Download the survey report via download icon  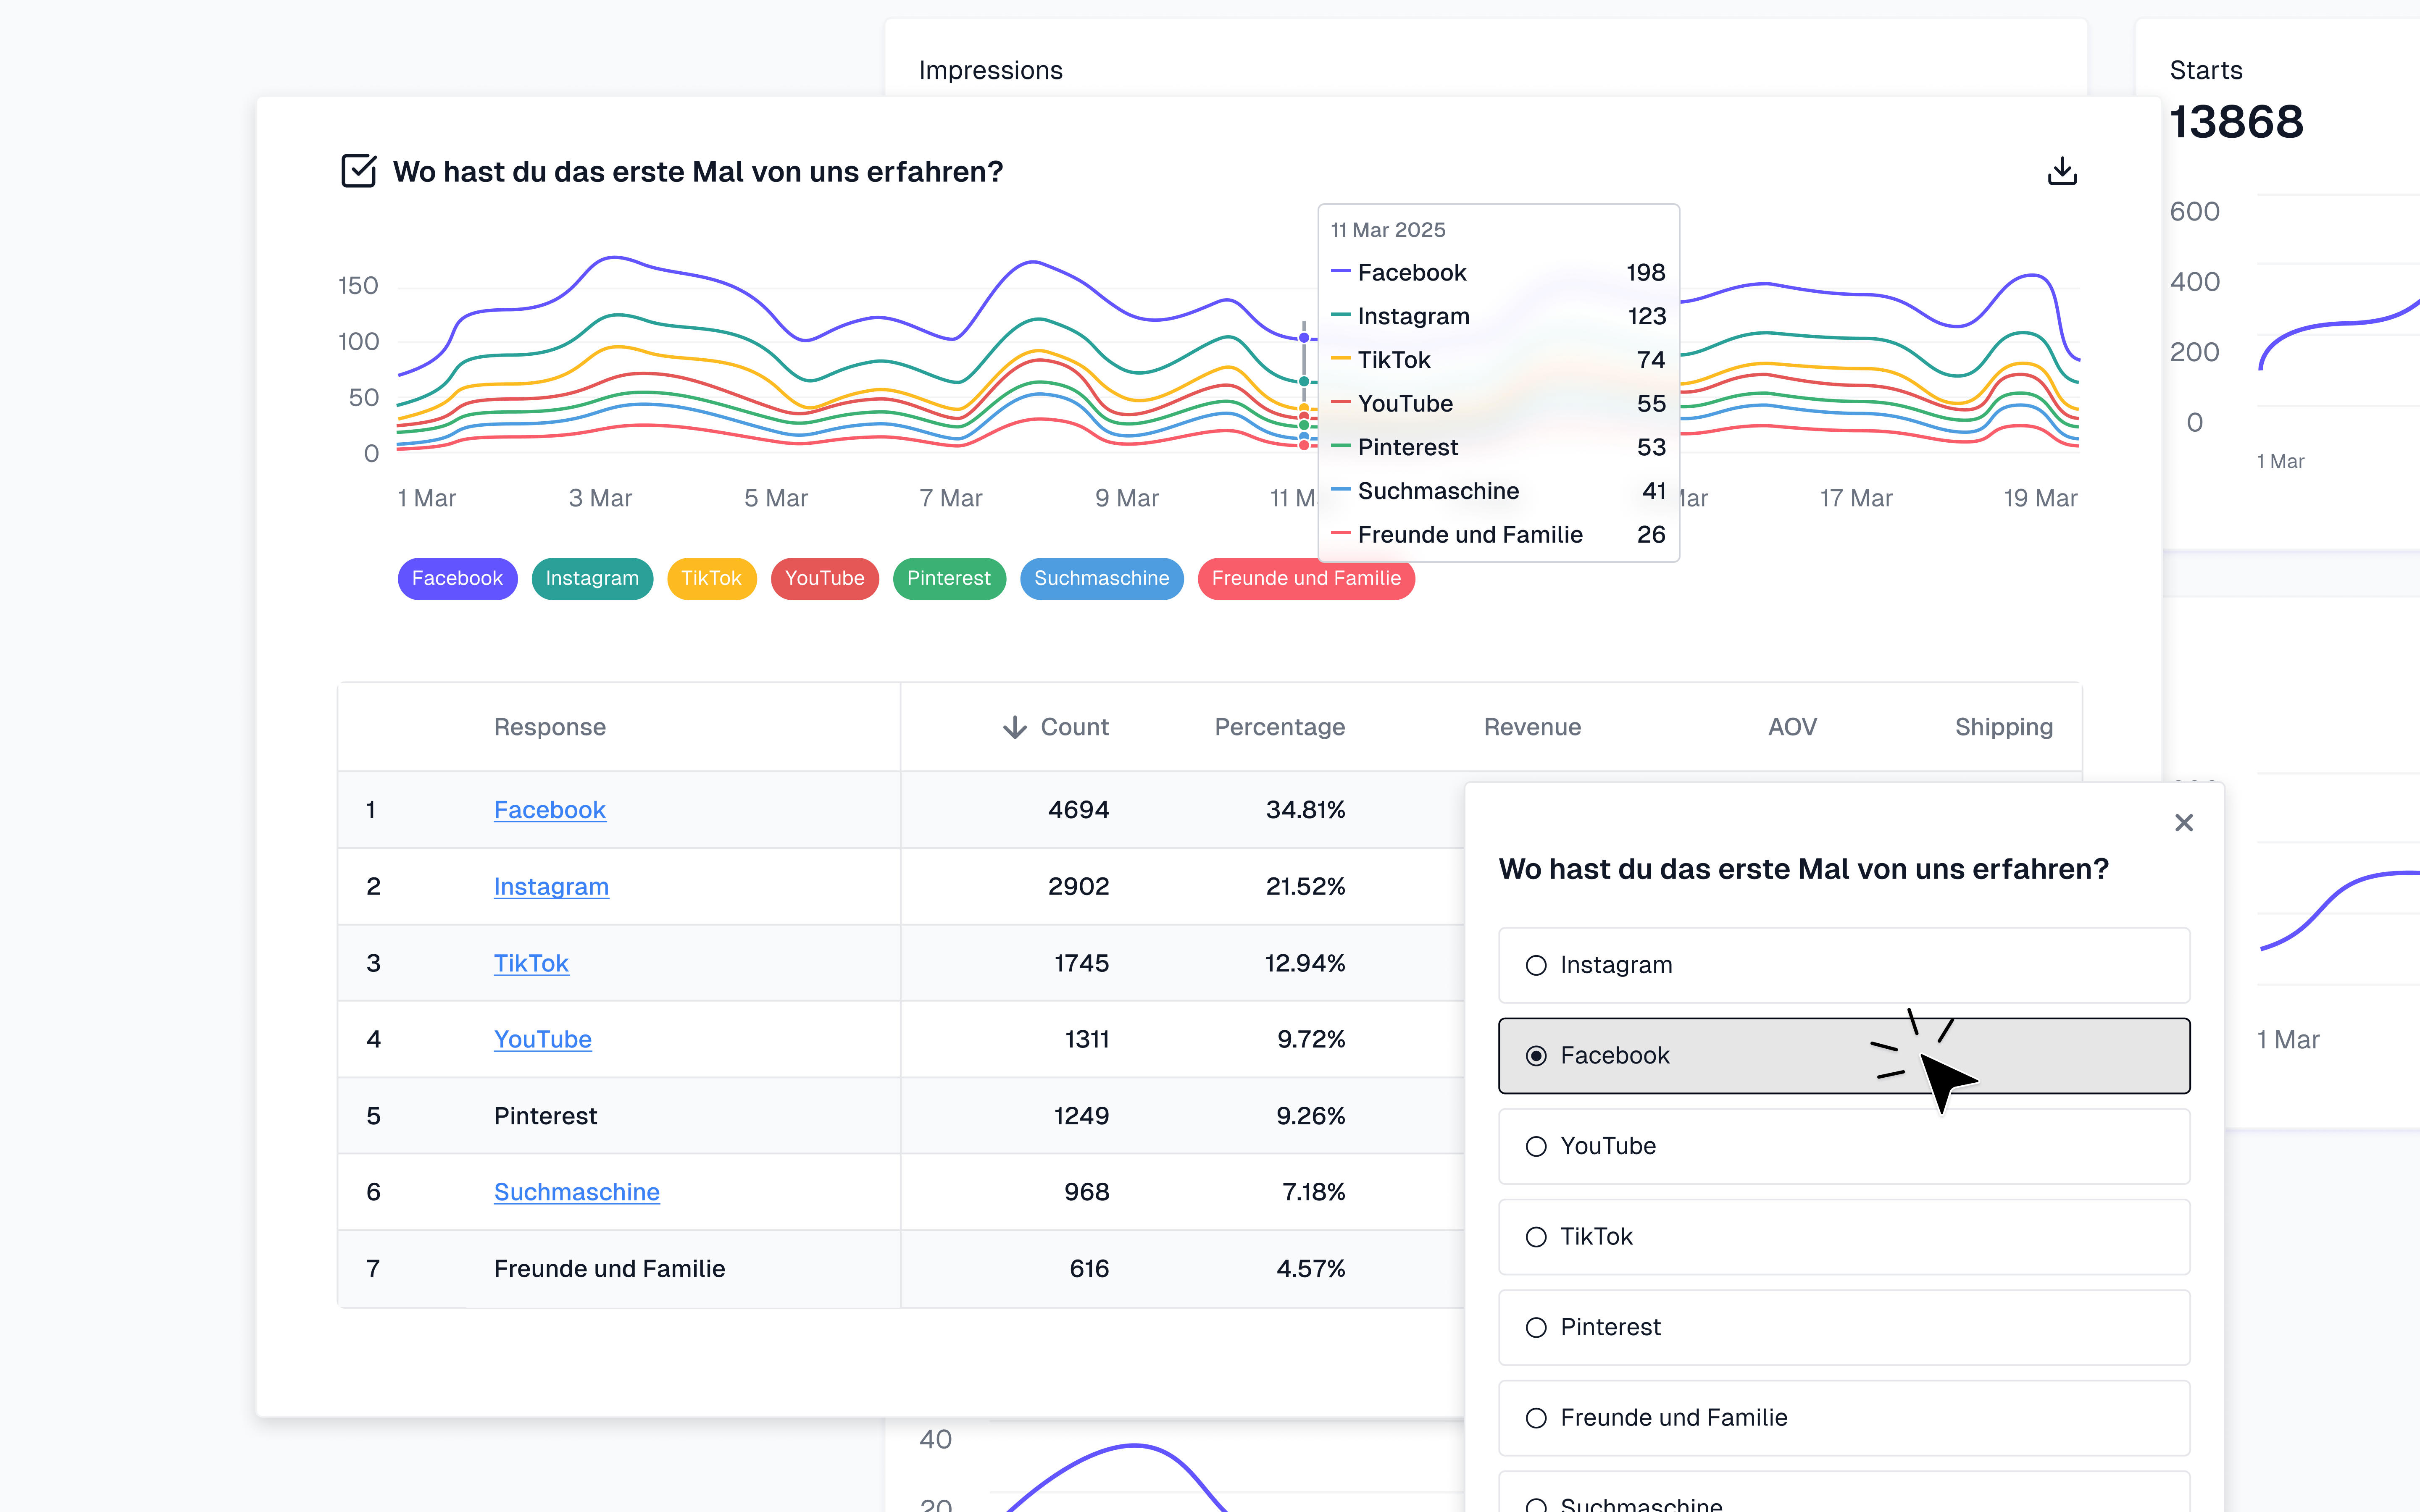(x=2061, y=171)
